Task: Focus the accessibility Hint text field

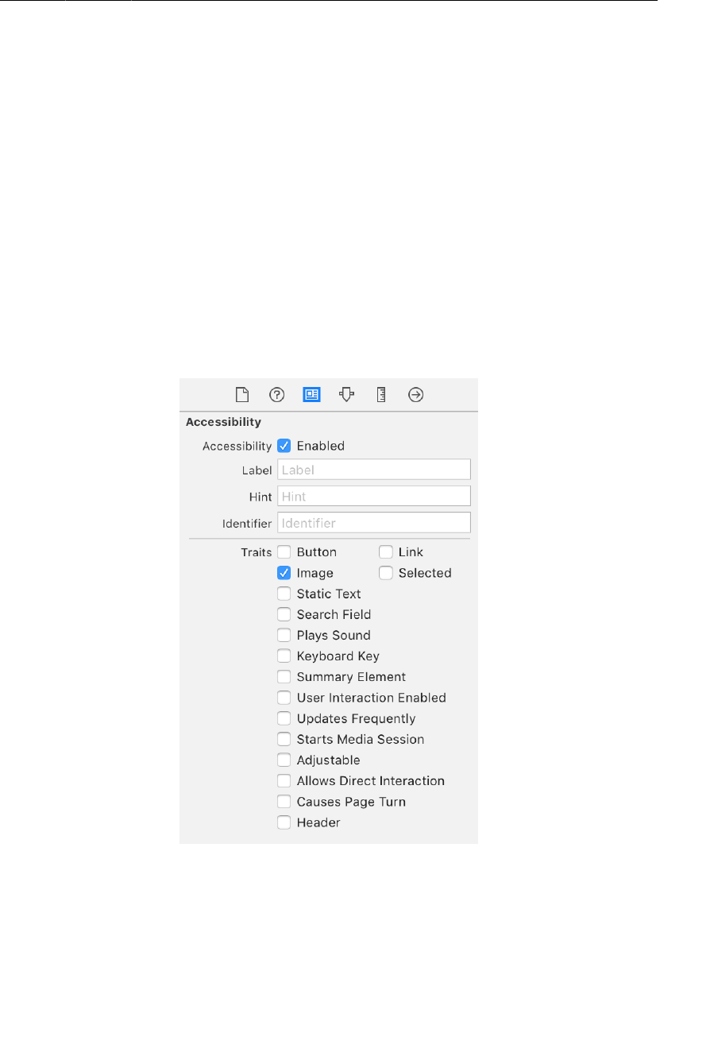Action: coord(374,497)
